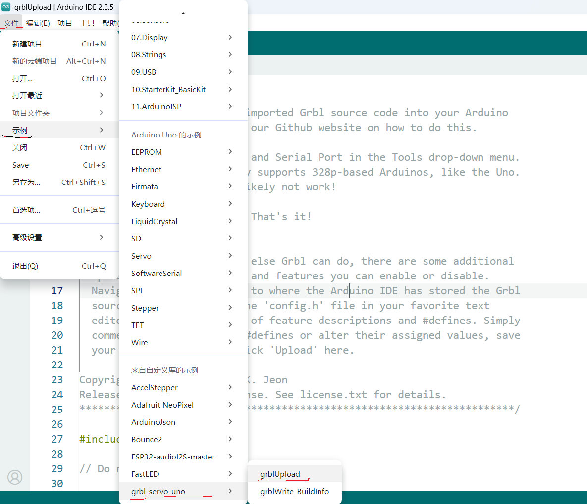587x504 pixels.
Task: Expand Bounce2 examples
Action: tap(183, 440)
